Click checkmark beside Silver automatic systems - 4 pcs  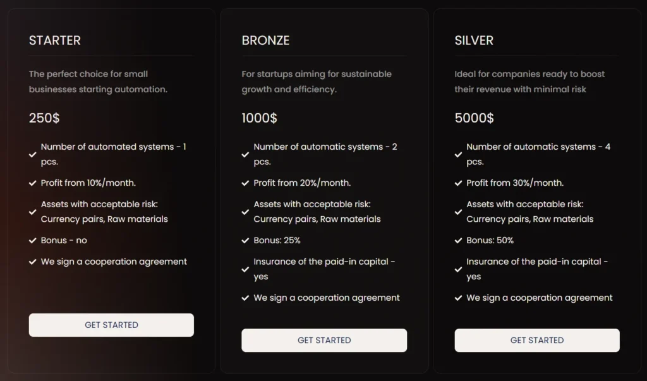point(458,154)
